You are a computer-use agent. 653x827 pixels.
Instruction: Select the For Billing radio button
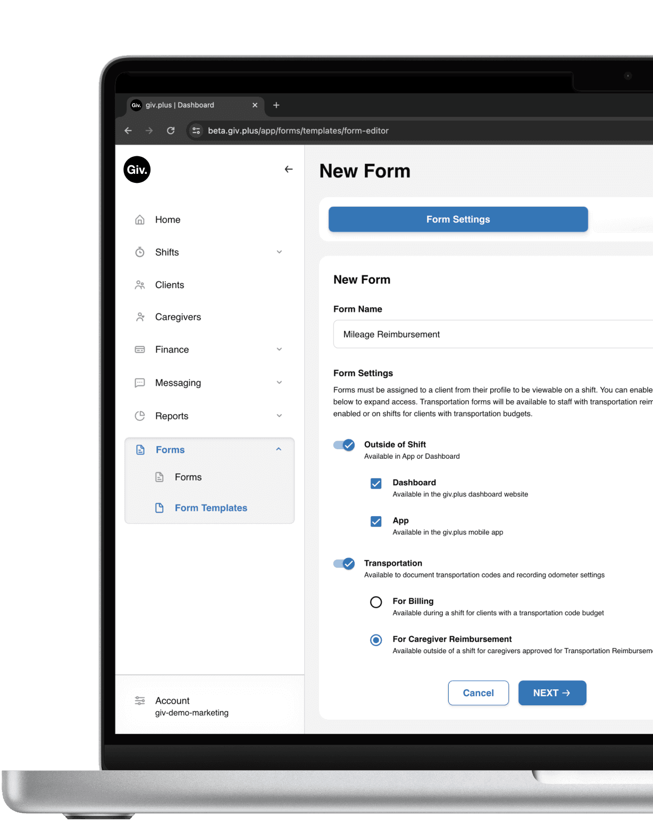click(376, 602)
